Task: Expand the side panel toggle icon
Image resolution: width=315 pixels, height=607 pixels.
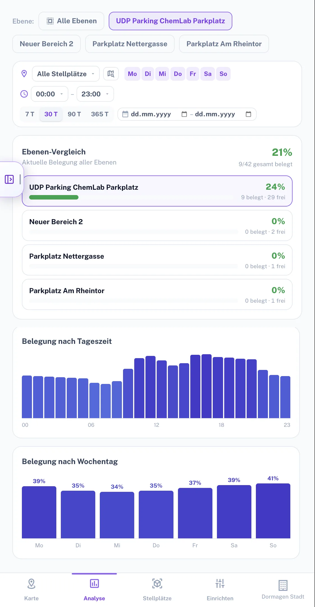Action: [9, 179]
